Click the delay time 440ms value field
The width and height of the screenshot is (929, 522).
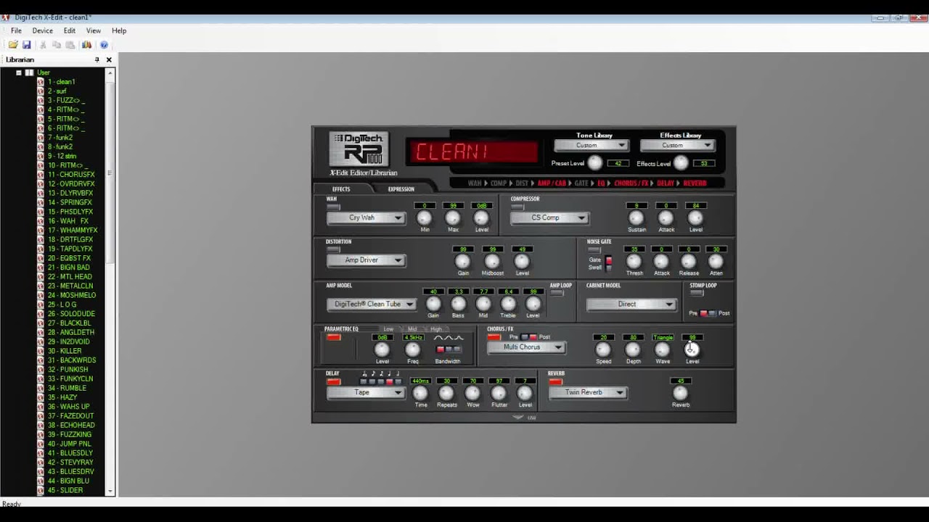pyautogui.click(x=420, y=381)
